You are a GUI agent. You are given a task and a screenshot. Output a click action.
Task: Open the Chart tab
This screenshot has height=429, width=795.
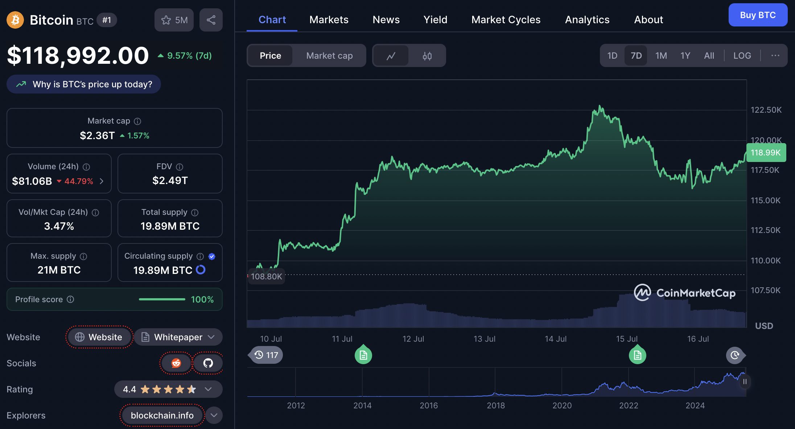pyautogui.click(x=272, y=20)
